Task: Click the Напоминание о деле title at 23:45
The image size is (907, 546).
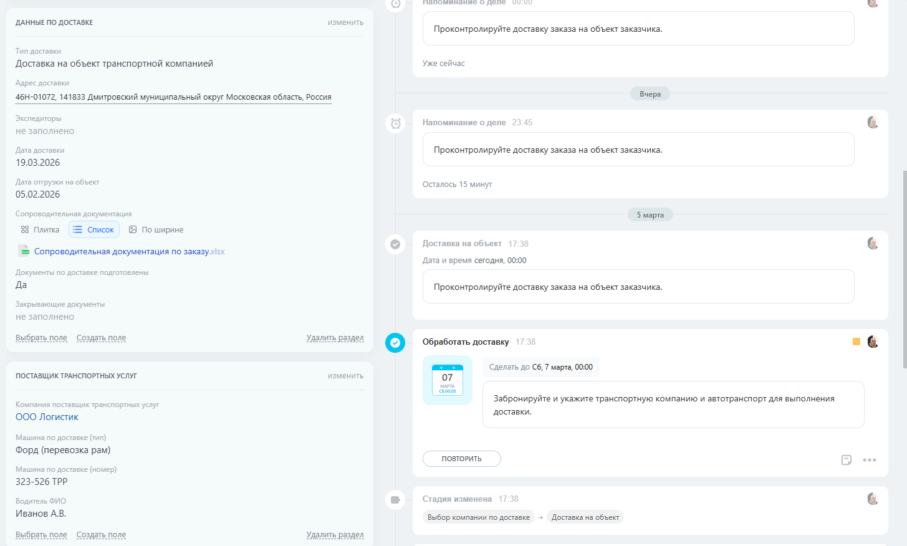Action: click(464, 123)
